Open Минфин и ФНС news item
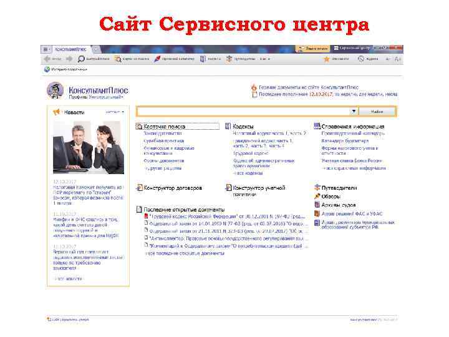 (x=86, y=228)
